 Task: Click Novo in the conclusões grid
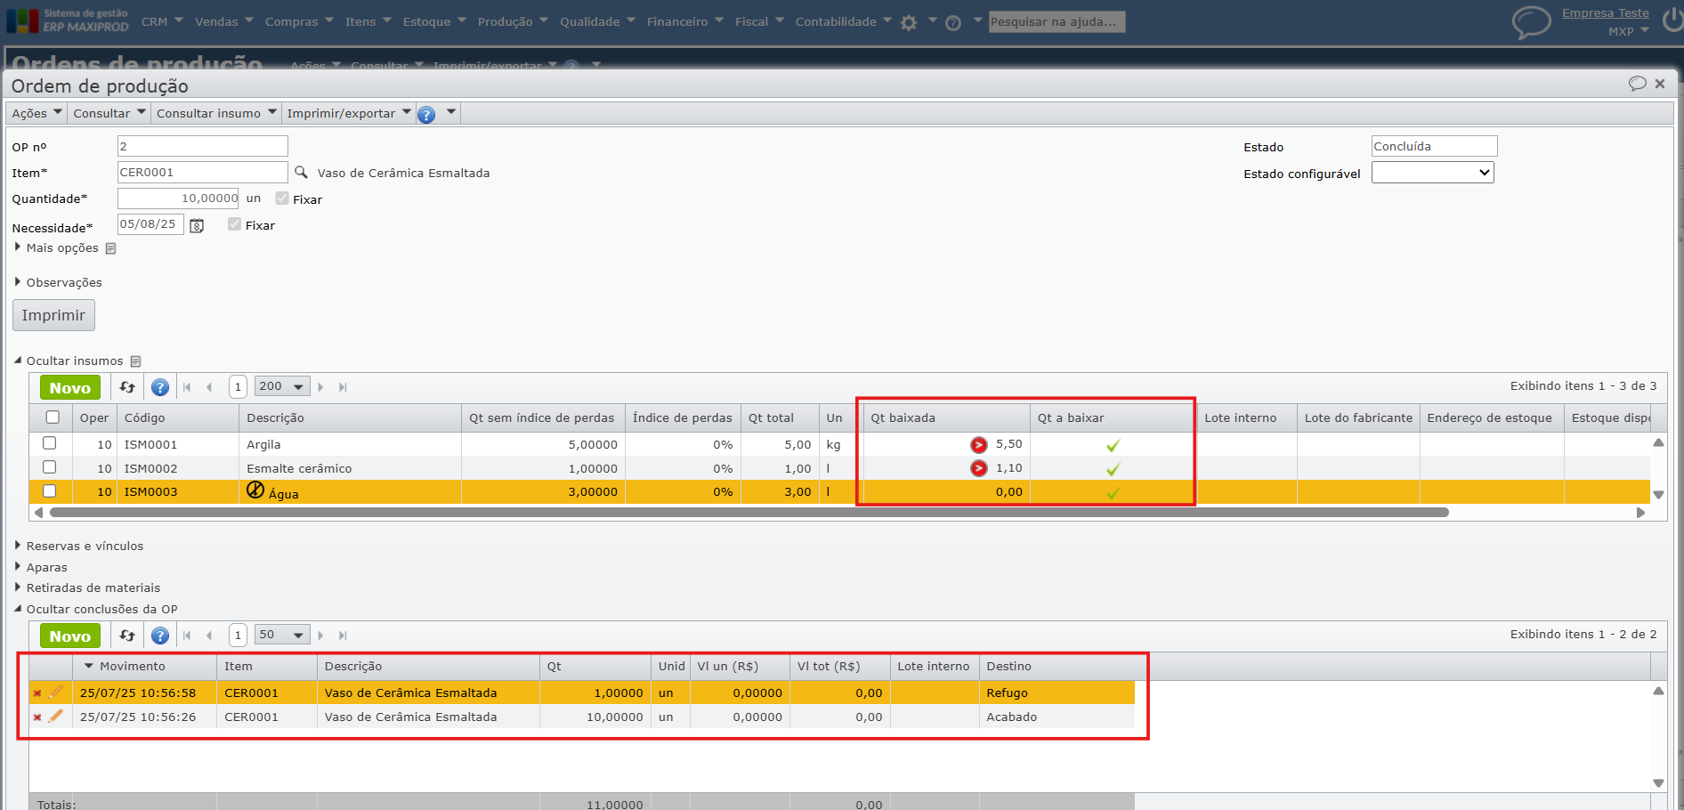point(70,636)
